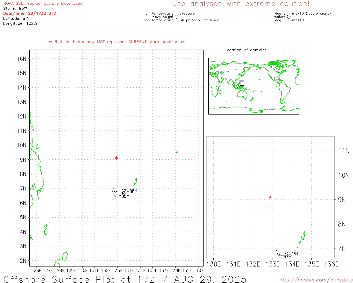Select the 'Longitude: 132.9' text
This screenshot has height=283, width=353.
point(20,23)
